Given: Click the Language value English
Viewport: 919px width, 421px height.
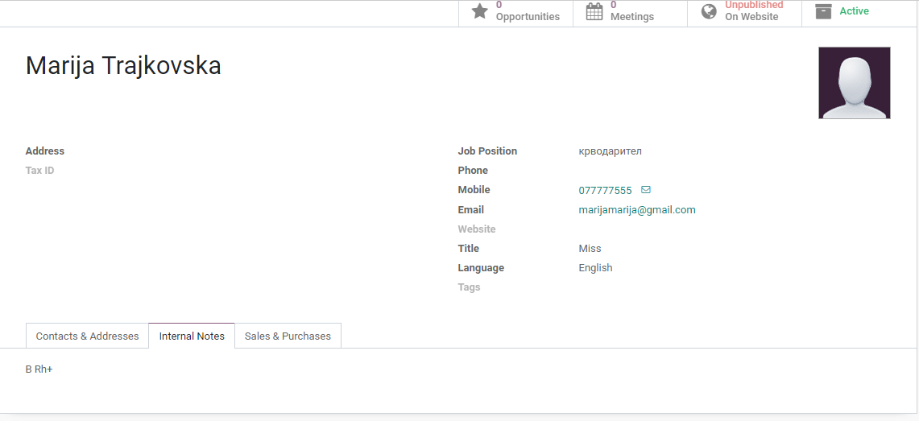Looking at the screenshot, I should 595,268.
